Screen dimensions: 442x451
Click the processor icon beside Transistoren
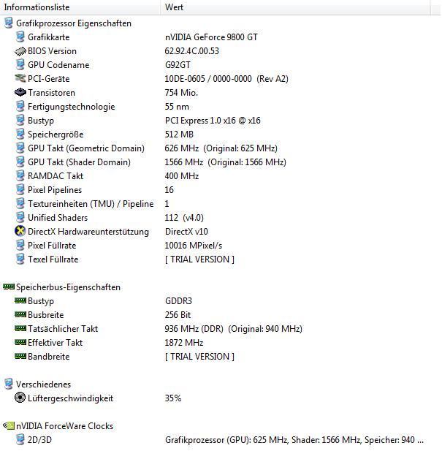[20, 92]
